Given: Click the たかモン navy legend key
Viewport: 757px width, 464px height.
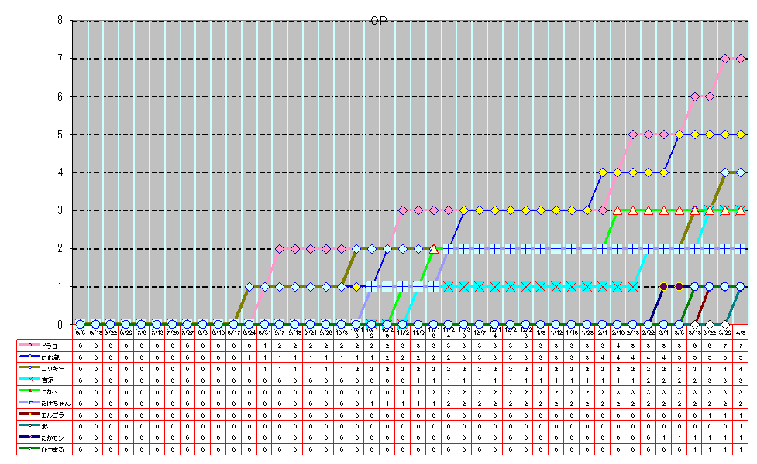Looking at the screenshot, I should point(29,438).
